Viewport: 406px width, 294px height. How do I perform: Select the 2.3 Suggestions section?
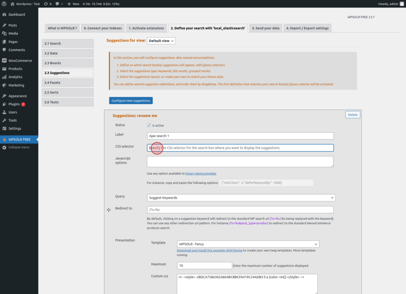(67, 73)
